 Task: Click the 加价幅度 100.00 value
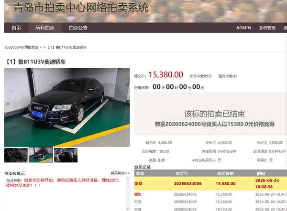click(164, 151)
